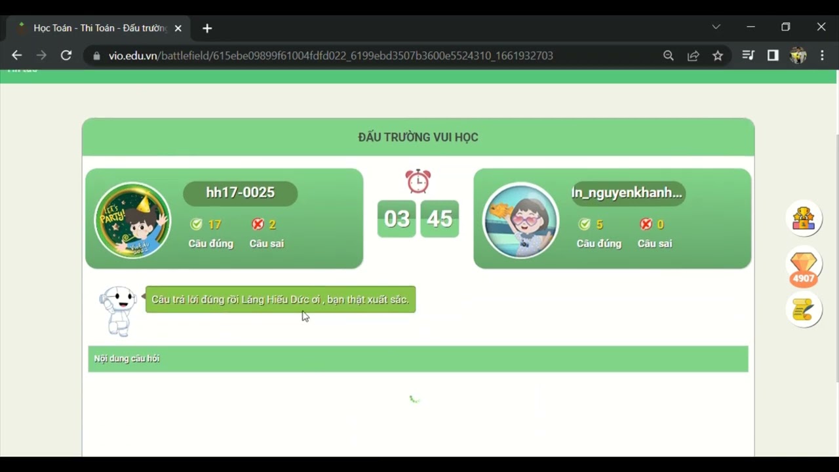Viewport: 839px width, 472px height.
Task: Click ln_nguyenkhanh's wrong answers count 0
Action: 660,224
